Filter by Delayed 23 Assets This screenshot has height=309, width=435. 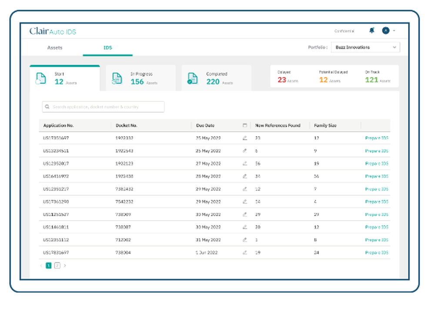click(x=288, y=77)
